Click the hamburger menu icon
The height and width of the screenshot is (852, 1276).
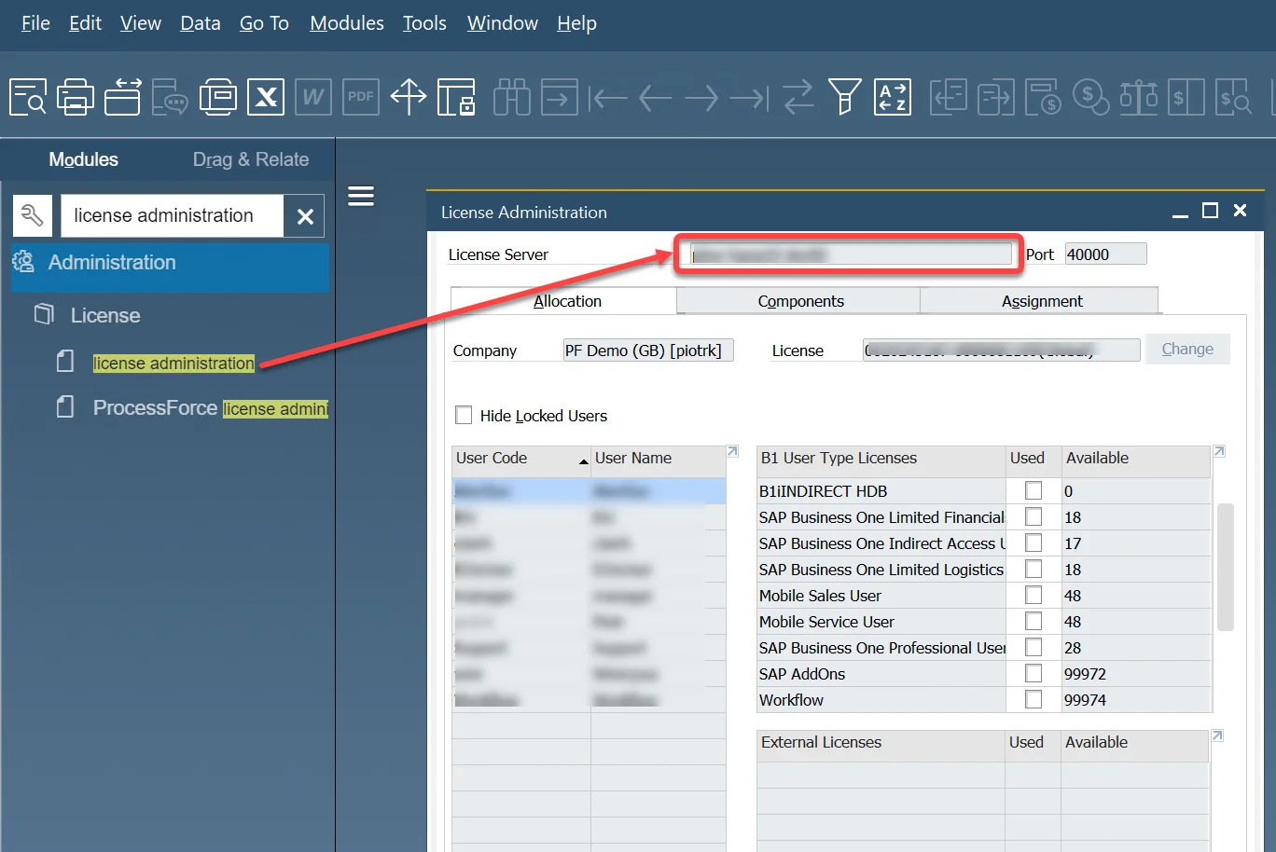(x=361, y=196)
